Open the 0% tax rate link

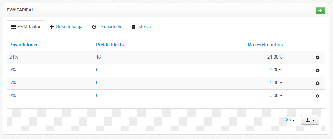click(13, 96)
